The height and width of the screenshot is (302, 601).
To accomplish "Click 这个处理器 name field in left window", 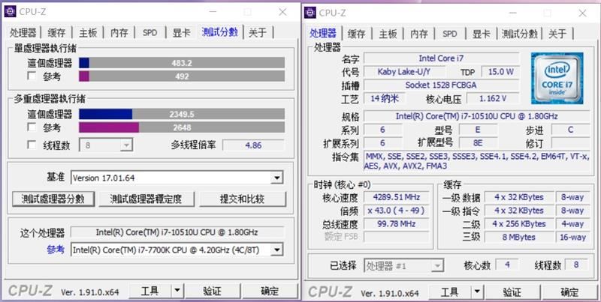I will (177, 232).
